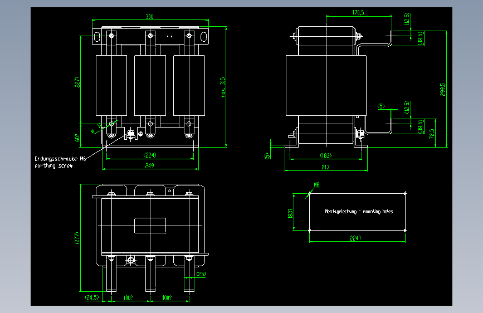The image size is (483, 313).
Task: Click the 170,5 dimension text
Action: coord(358,12)
